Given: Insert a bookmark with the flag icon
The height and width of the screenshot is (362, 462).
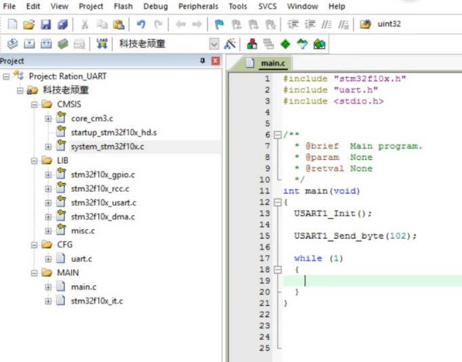Looking at the screenshot, I should (x=219, y=24).
